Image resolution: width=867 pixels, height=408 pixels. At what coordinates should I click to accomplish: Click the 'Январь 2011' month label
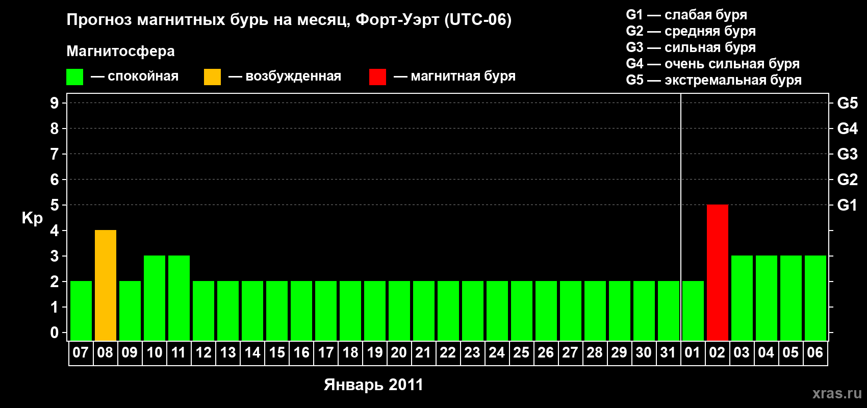(374, 385)
